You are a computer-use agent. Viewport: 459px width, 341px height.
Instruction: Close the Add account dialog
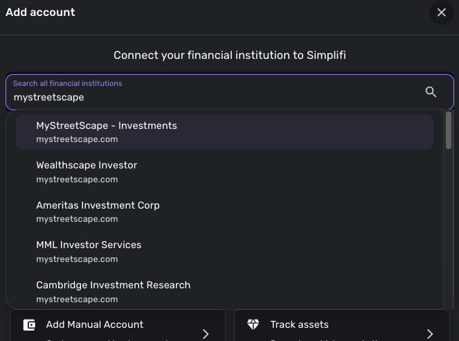coord(441,12)
